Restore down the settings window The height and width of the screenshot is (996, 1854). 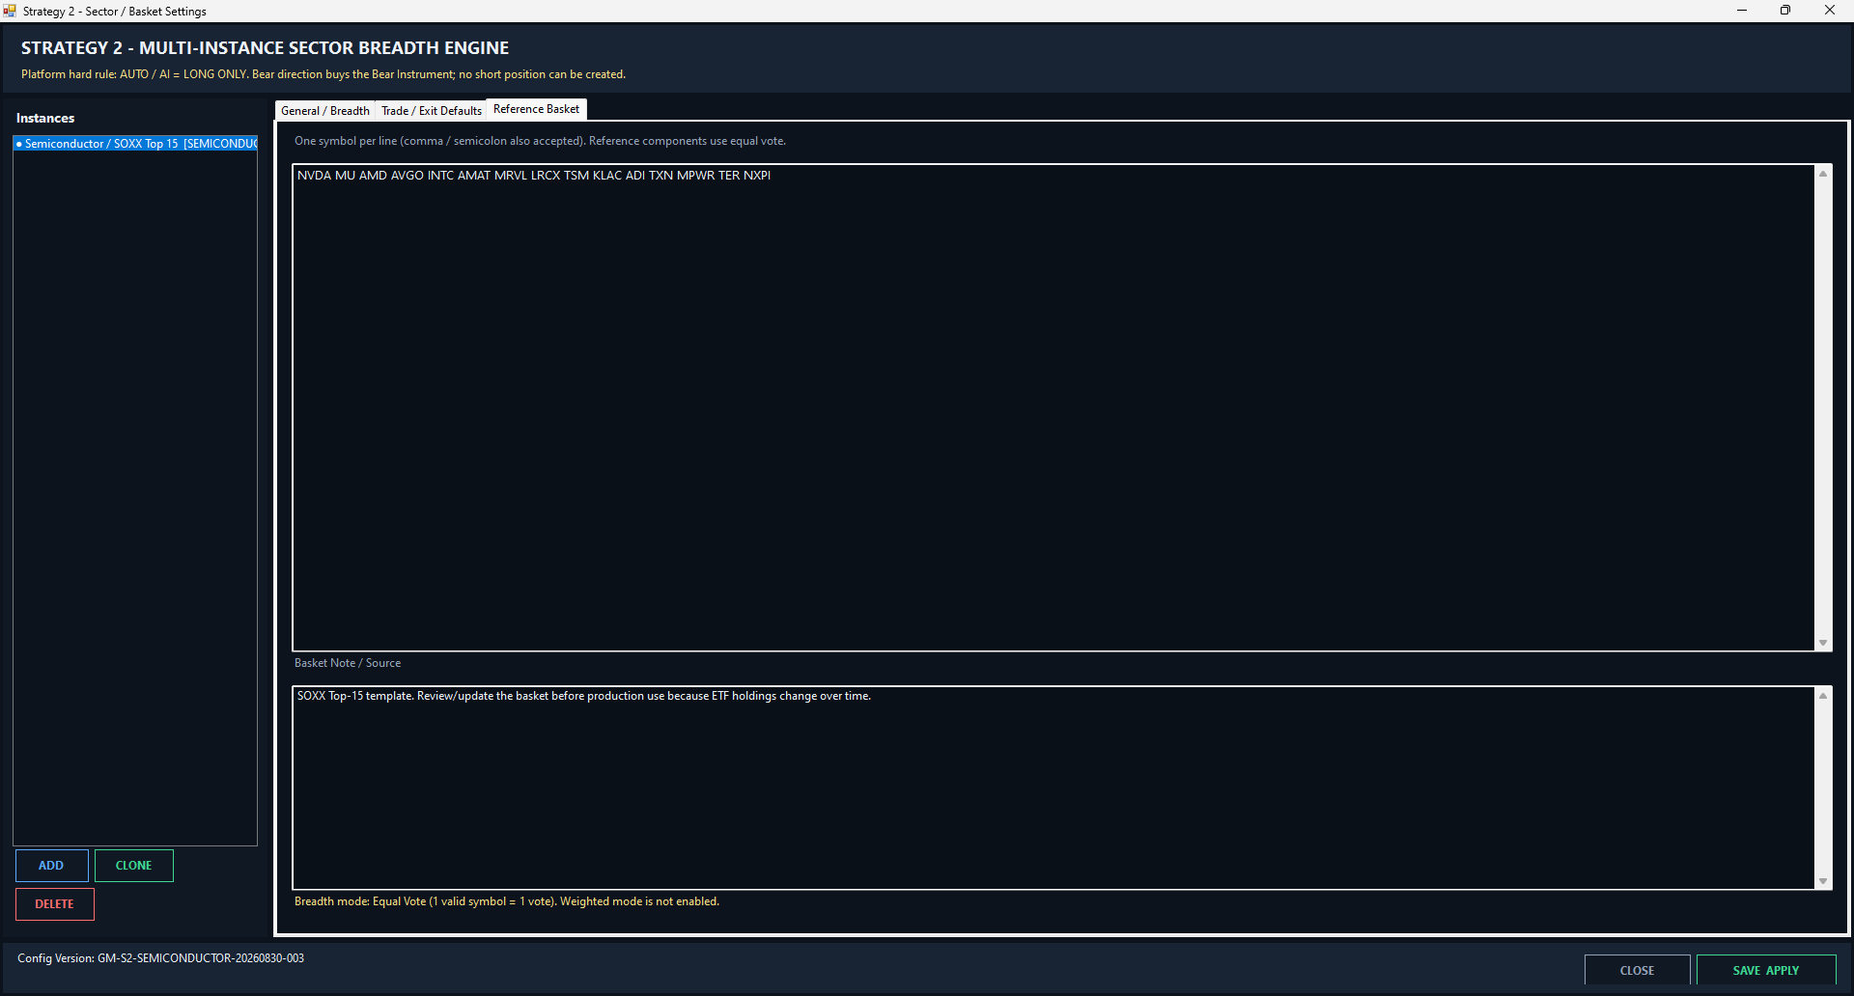(1785, 11)
